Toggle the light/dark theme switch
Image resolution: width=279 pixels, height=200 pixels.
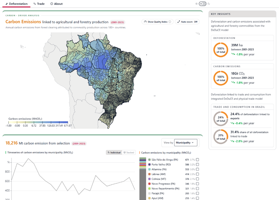point(203,4)
